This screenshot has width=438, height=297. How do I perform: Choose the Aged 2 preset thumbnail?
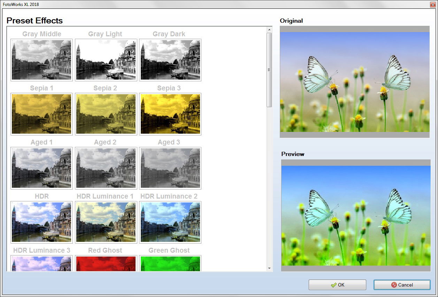pos(106,168)
